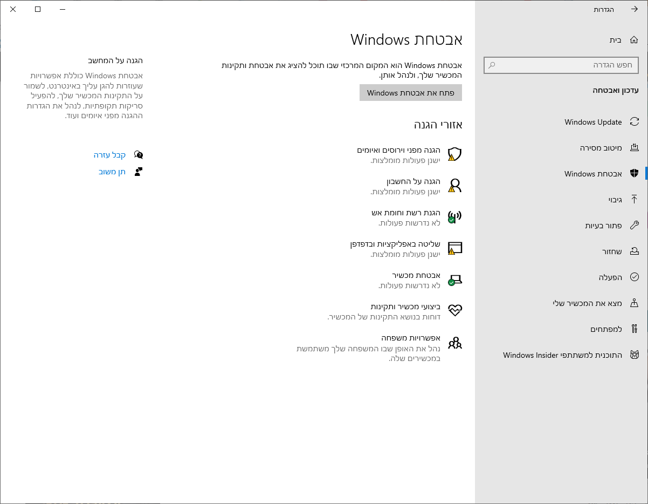
Task: Go to בית home in Settings
Action: tap(616, 40)
